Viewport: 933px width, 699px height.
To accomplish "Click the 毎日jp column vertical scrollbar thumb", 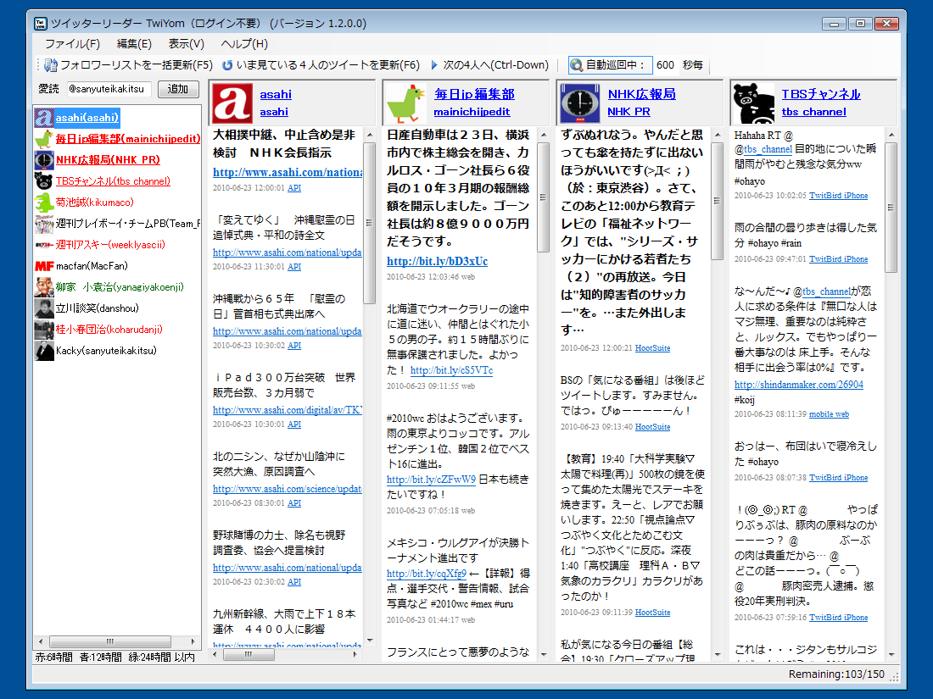I will (x=543, y=197).
